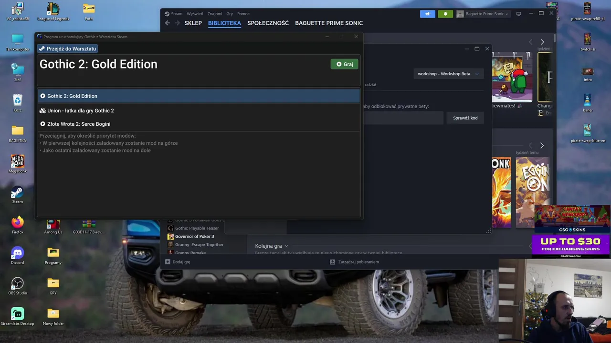Image resolution: width=611 pixels, height=343 pixels.
Task: Click Zarządzaj pobieraniem link
Action: click(x=358, y=262)
